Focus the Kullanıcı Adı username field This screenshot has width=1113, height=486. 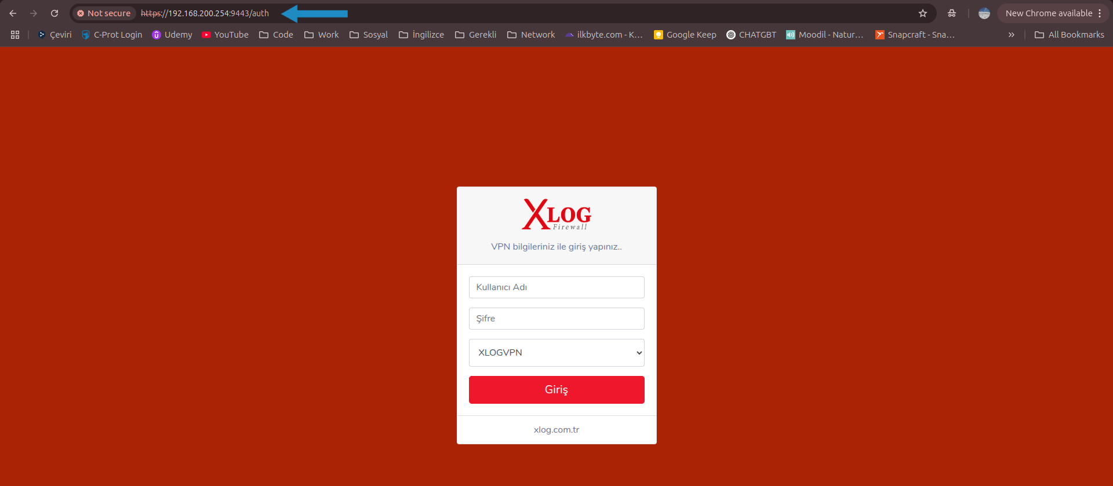click(x=556, y=287)
